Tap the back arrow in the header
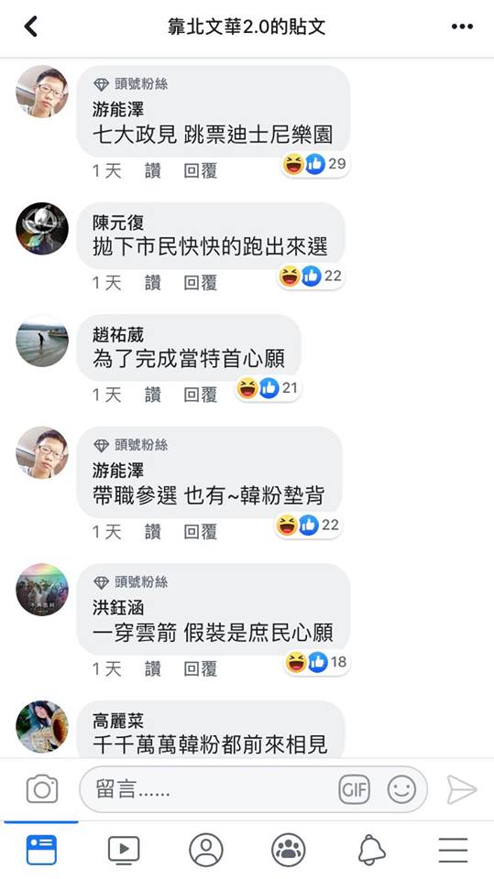The width and height of the screenshot is (494, 879). 31,27
